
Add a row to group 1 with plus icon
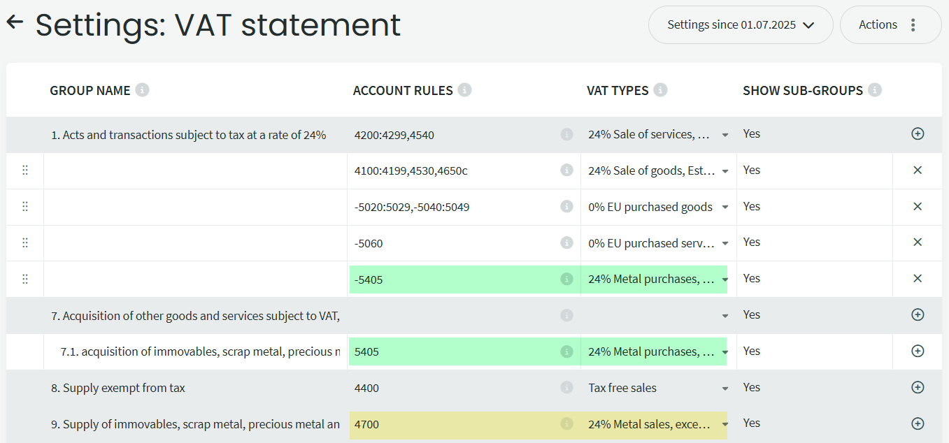pyautogui.click(x=918, y=133)
